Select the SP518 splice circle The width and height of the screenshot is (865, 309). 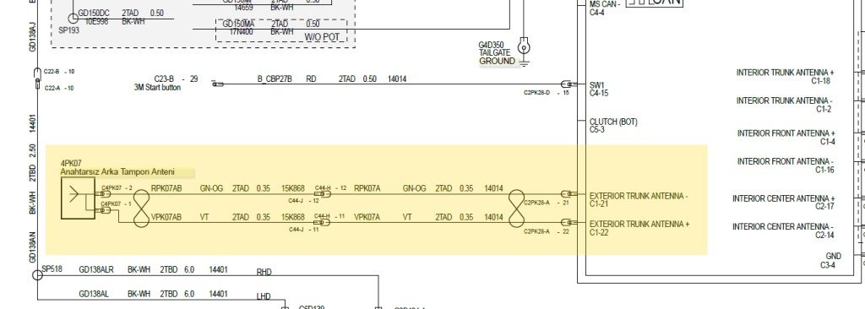click(x=37, y=274)
